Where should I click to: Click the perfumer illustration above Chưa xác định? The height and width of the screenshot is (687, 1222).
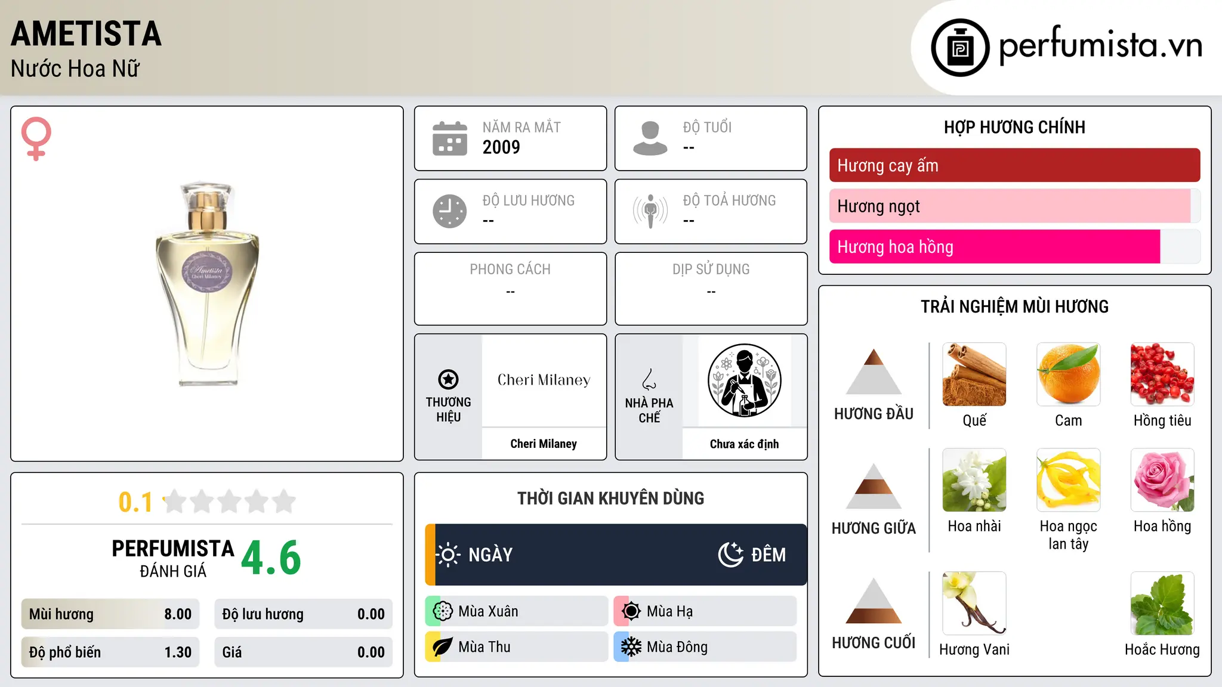744,380
